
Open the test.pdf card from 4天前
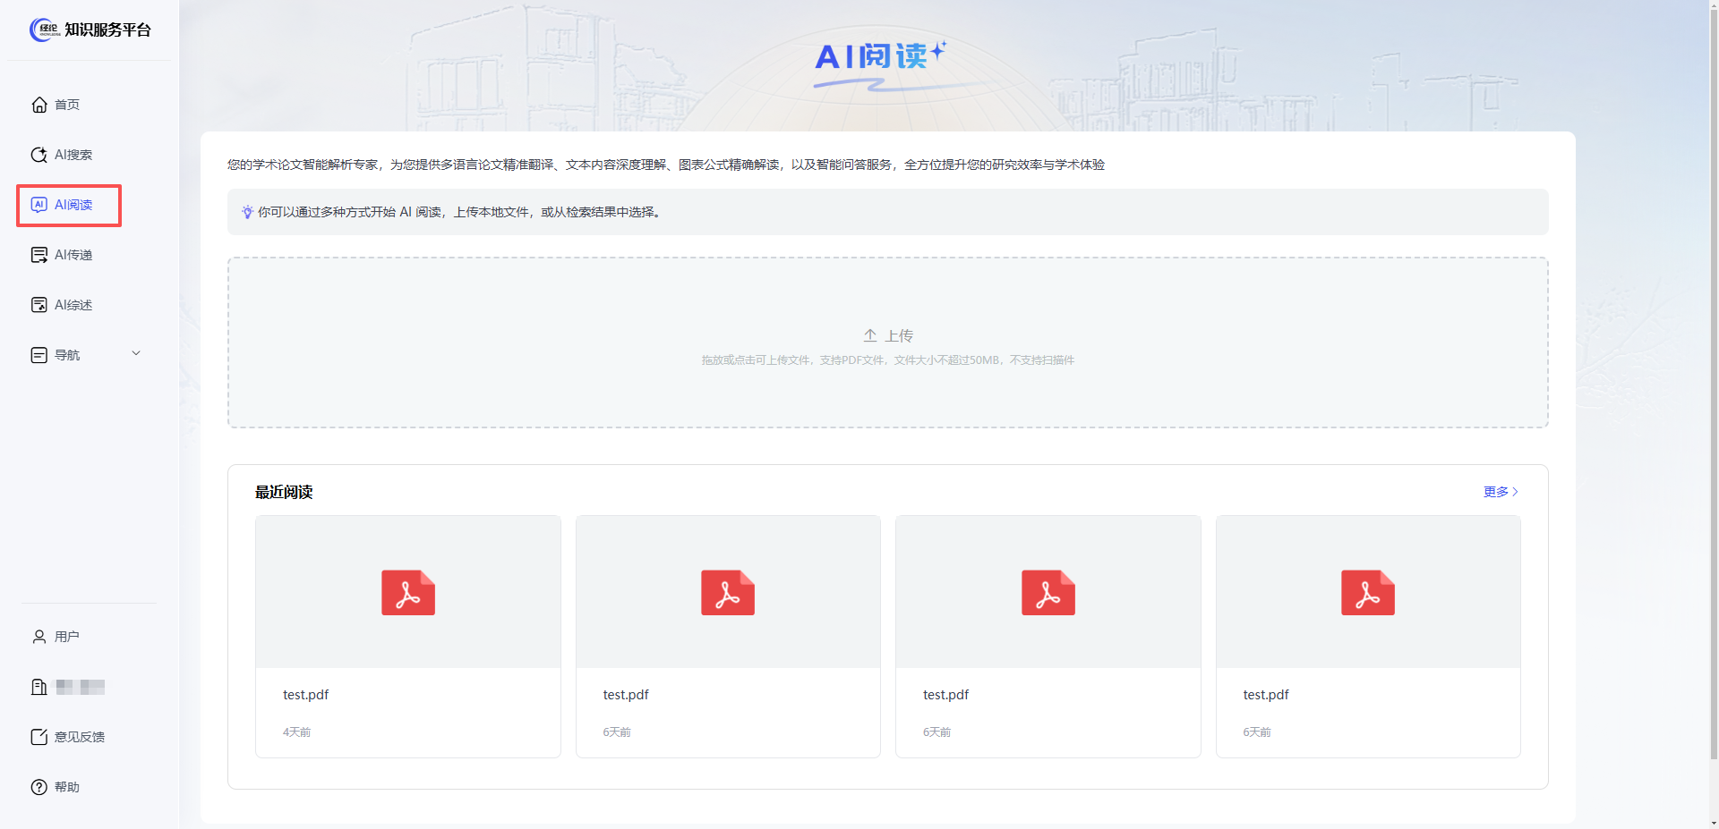(x=407, y=636)
